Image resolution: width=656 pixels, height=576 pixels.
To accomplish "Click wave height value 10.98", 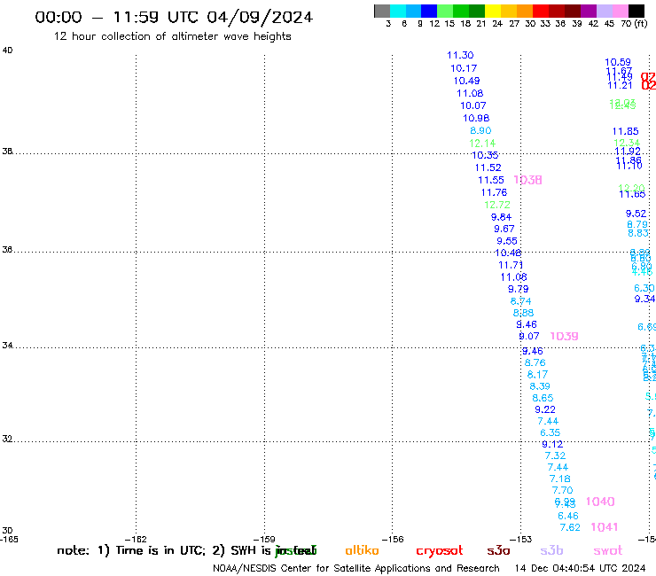I will 476,119.
